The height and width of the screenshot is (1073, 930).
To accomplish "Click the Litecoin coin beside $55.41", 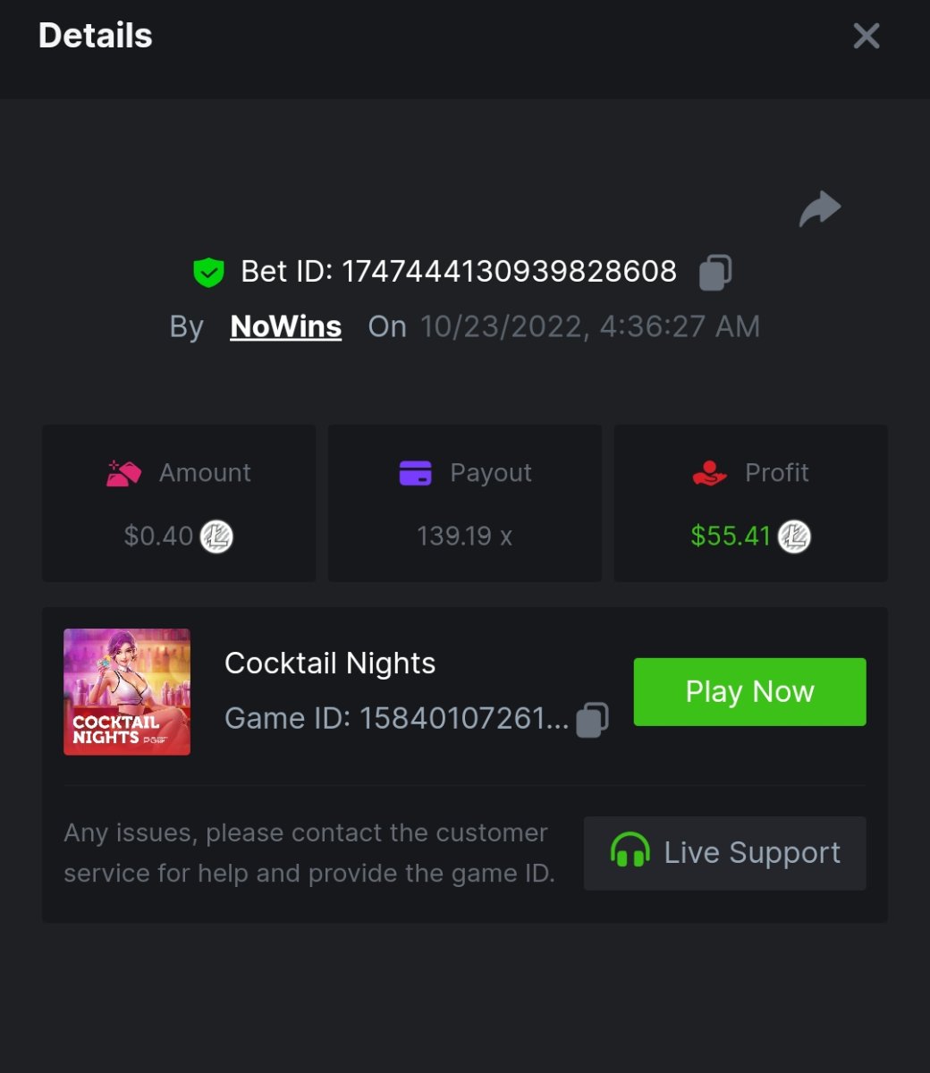I will pyautogui.click(x=794, y=536).
